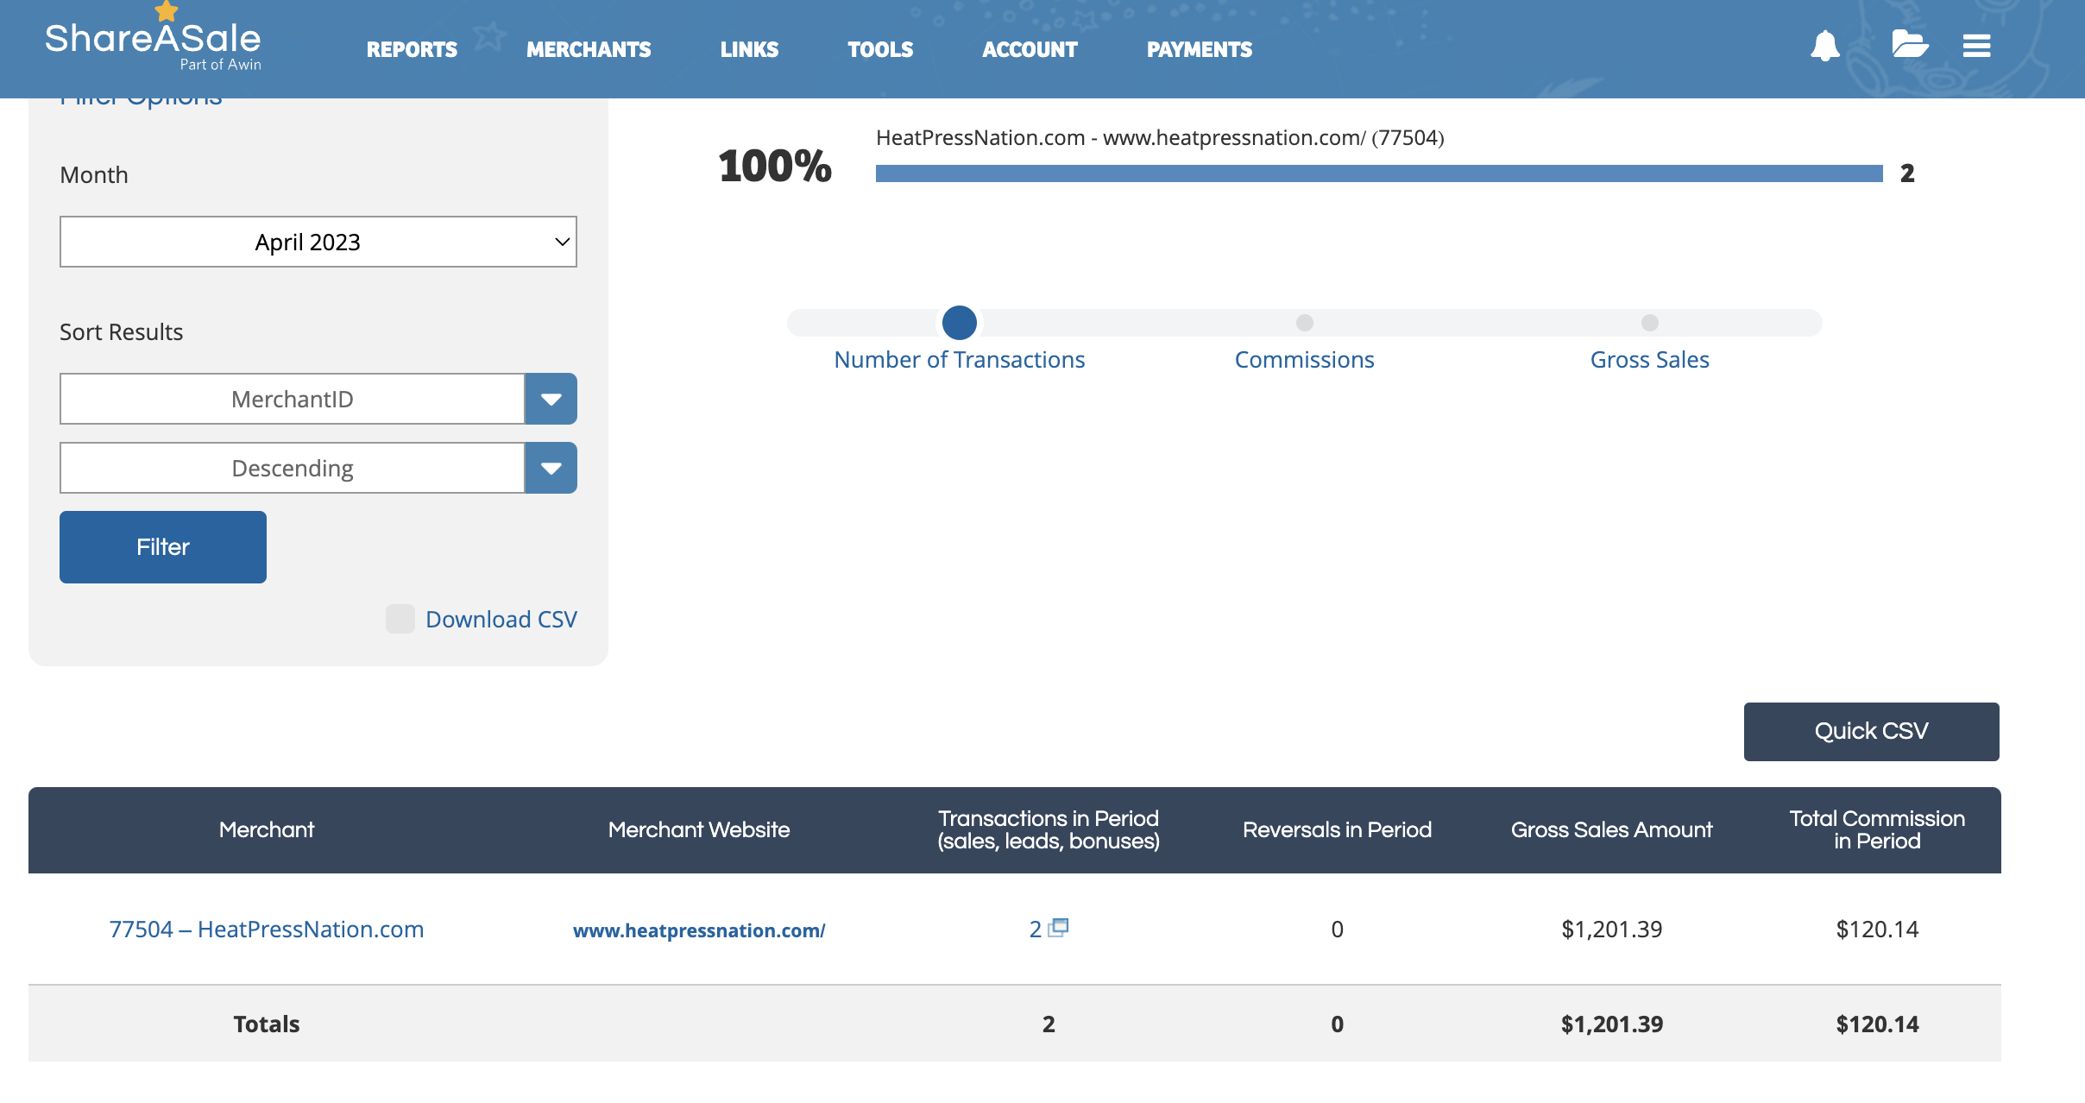The image size is (2085, 1103).
Task: Click the Merchant Website column header
Action: click(x=699, y=829)
